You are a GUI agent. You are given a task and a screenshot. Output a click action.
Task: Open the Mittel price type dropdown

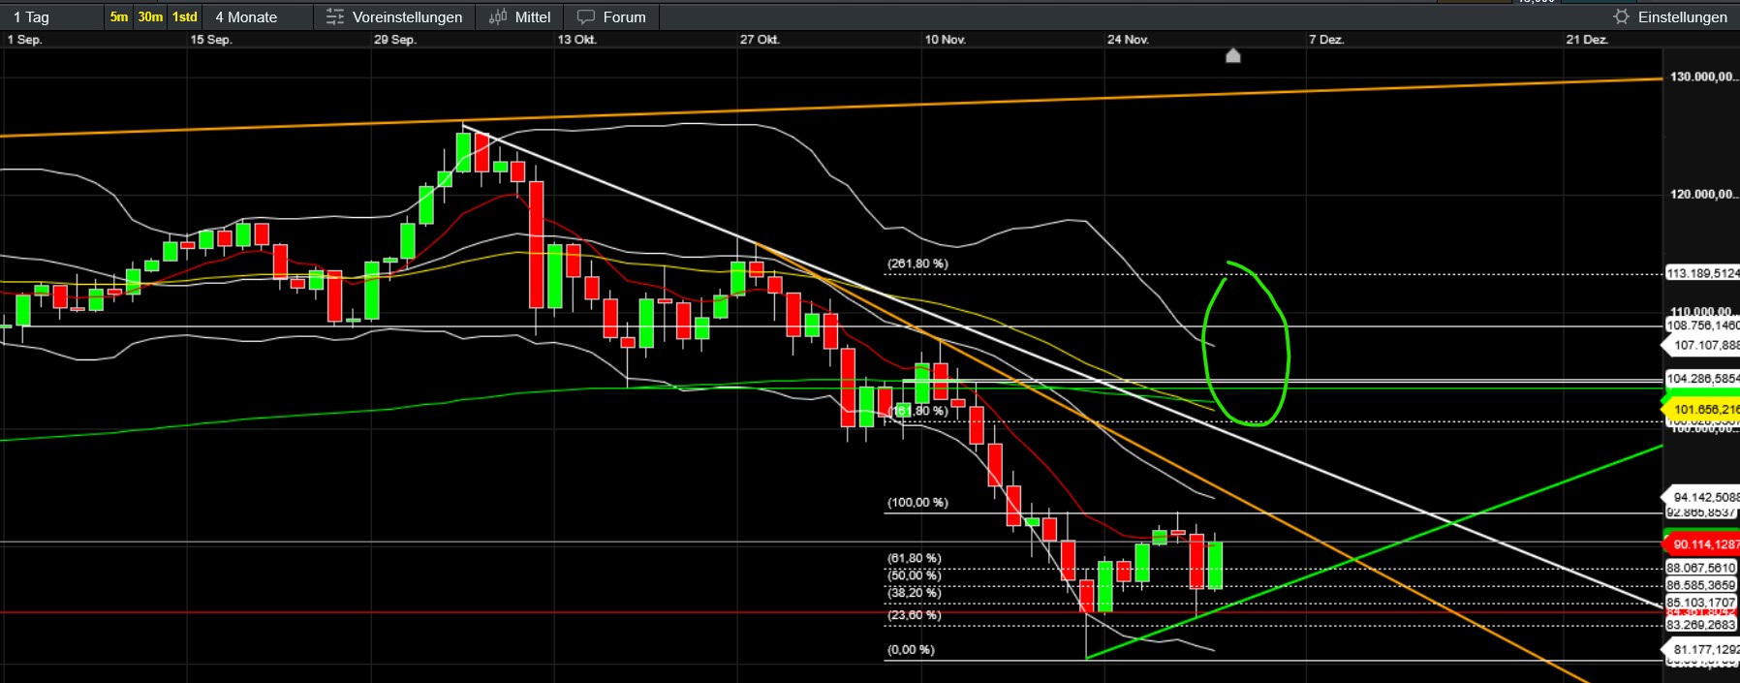tap(532, 17)
